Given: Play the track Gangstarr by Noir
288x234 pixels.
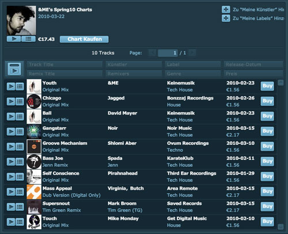Looking at the screenshot, I should tap(11, 132).
